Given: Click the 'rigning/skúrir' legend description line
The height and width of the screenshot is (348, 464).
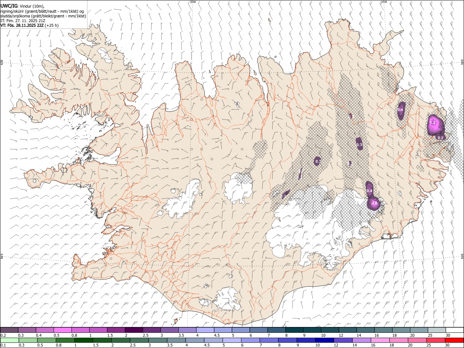Looking at the screenshot, I should 42,11.
